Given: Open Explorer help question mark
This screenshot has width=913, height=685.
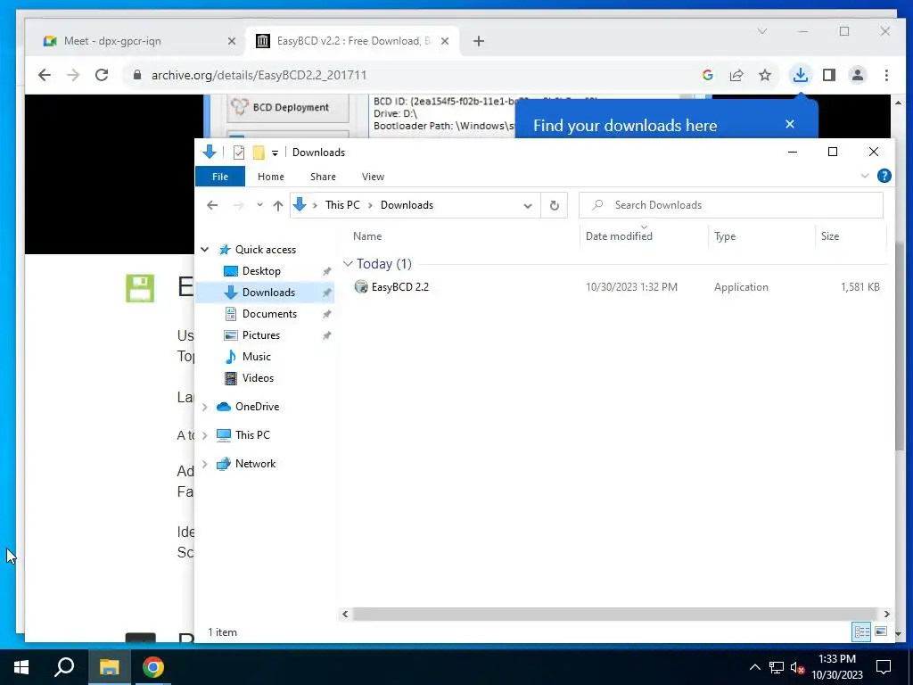Looking at the screenshot, I should tap(884, 176).
